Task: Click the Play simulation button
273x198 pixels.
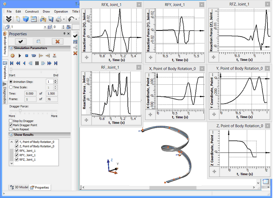Action: tap(20, 56)
